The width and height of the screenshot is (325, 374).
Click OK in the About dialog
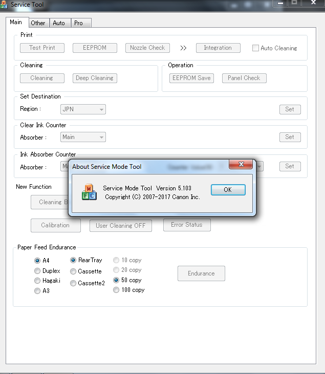228,190
